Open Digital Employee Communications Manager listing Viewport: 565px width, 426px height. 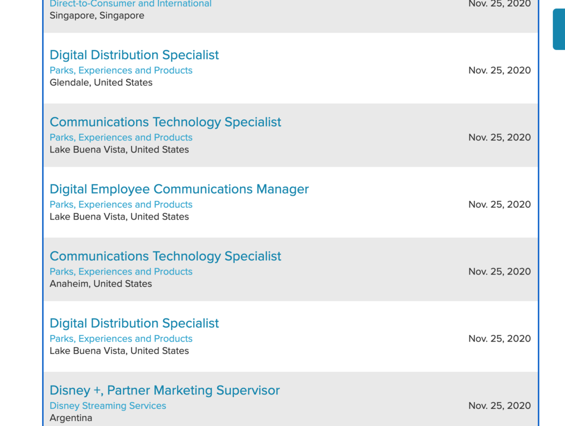179,189
